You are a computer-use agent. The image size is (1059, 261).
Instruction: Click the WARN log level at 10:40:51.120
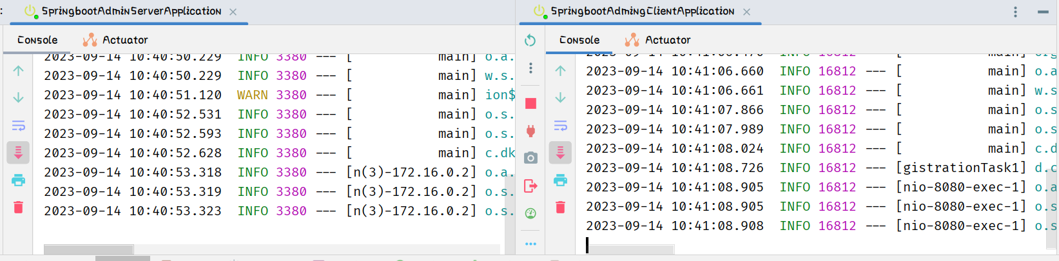click(252, 95)
